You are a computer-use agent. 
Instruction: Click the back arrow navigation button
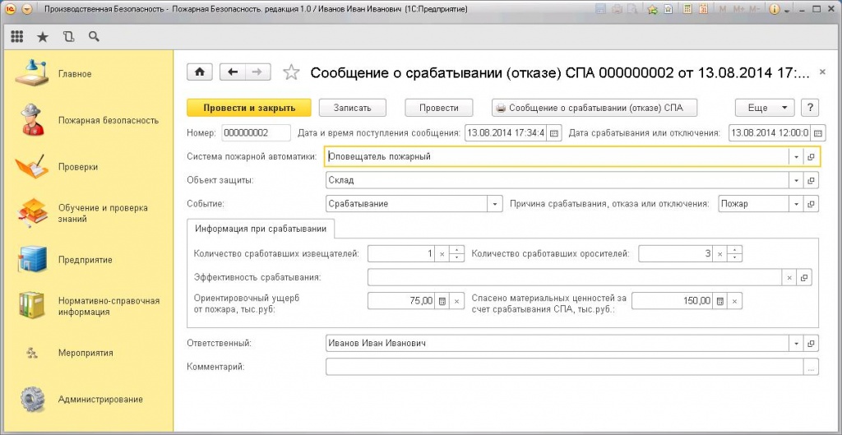click(x=233, y=72)
